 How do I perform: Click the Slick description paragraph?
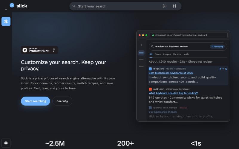(x=68, y=83)
